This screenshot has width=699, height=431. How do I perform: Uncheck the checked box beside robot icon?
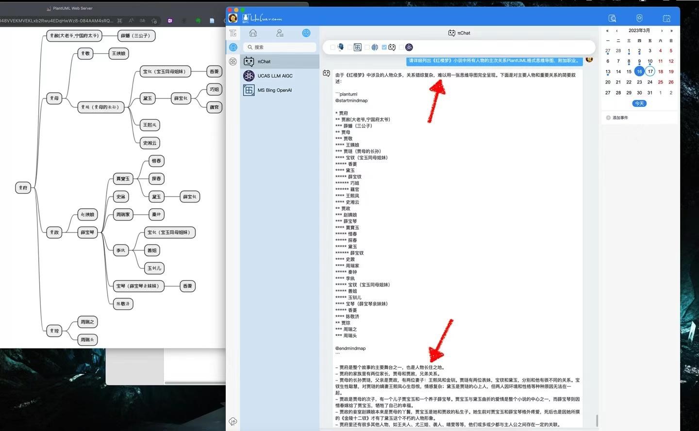pos(384,47)
